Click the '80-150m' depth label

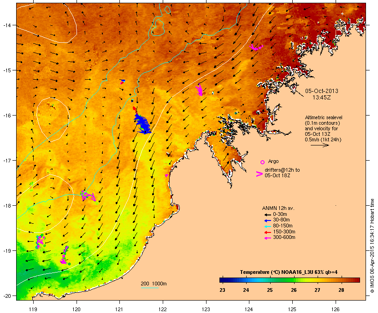pos(283,226)
